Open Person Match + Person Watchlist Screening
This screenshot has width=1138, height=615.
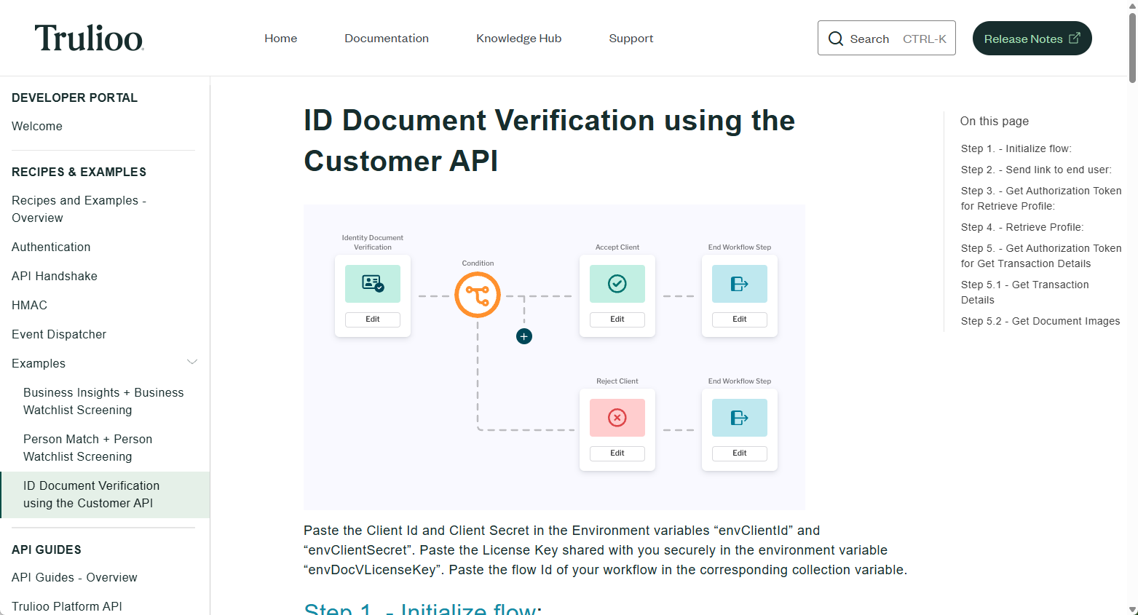(x=87, y=448)
